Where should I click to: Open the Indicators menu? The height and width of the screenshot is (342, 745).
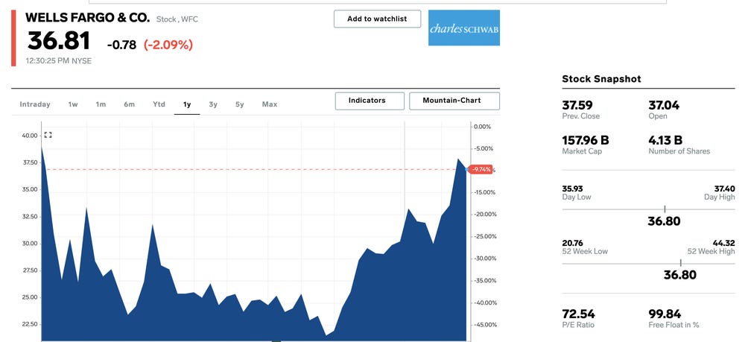(x=370, y=101)
